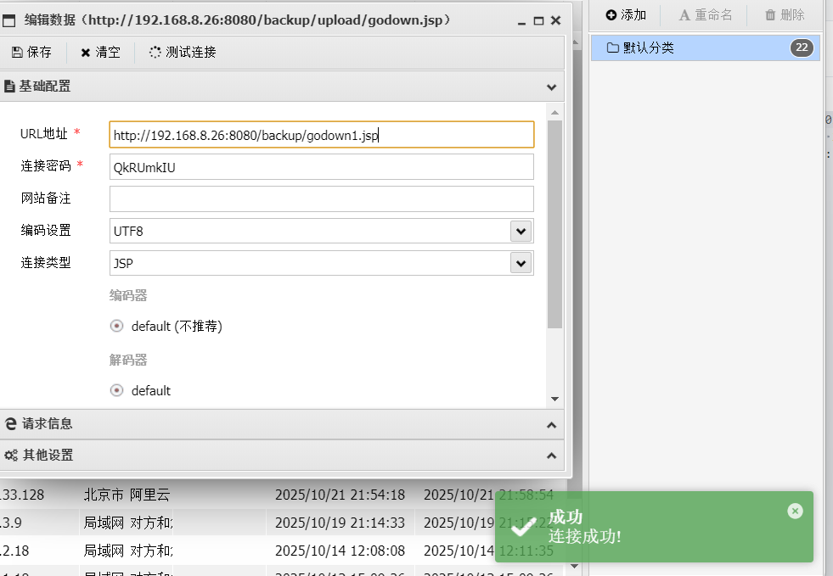Click the 默认分类 folder icon
Screen dimensions: 833x576
[x=612, y=48]
